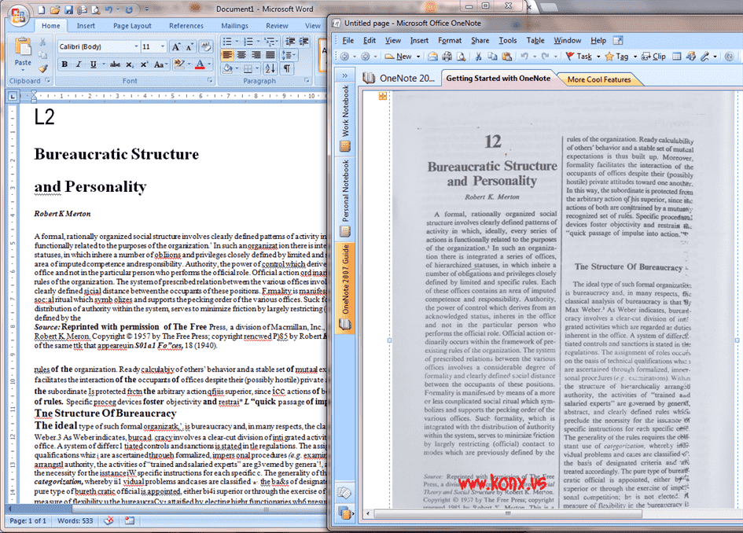Open the Insert ribbon tab in Word
This screenshot has height=533, width=743.
click(86, 26)
